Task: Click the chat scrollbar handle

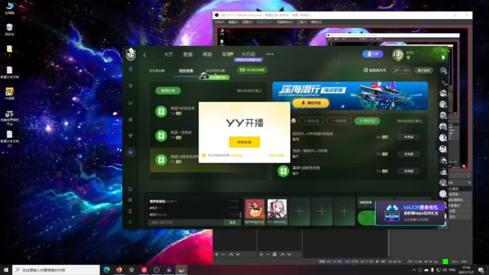Action: 240,215
